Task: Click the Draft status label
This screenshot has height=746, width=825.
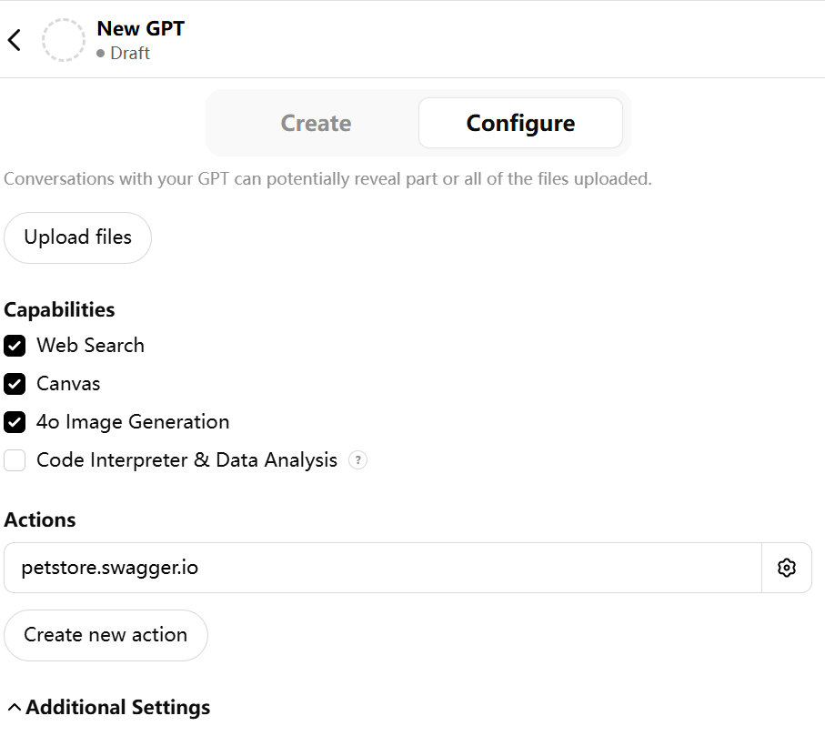Action: (130, 54)
